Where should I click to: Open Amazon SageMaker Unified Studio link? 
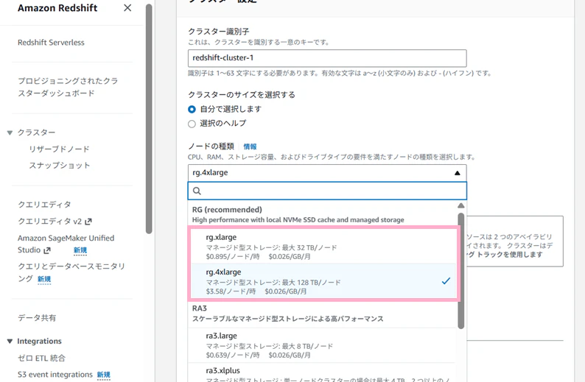66,244
